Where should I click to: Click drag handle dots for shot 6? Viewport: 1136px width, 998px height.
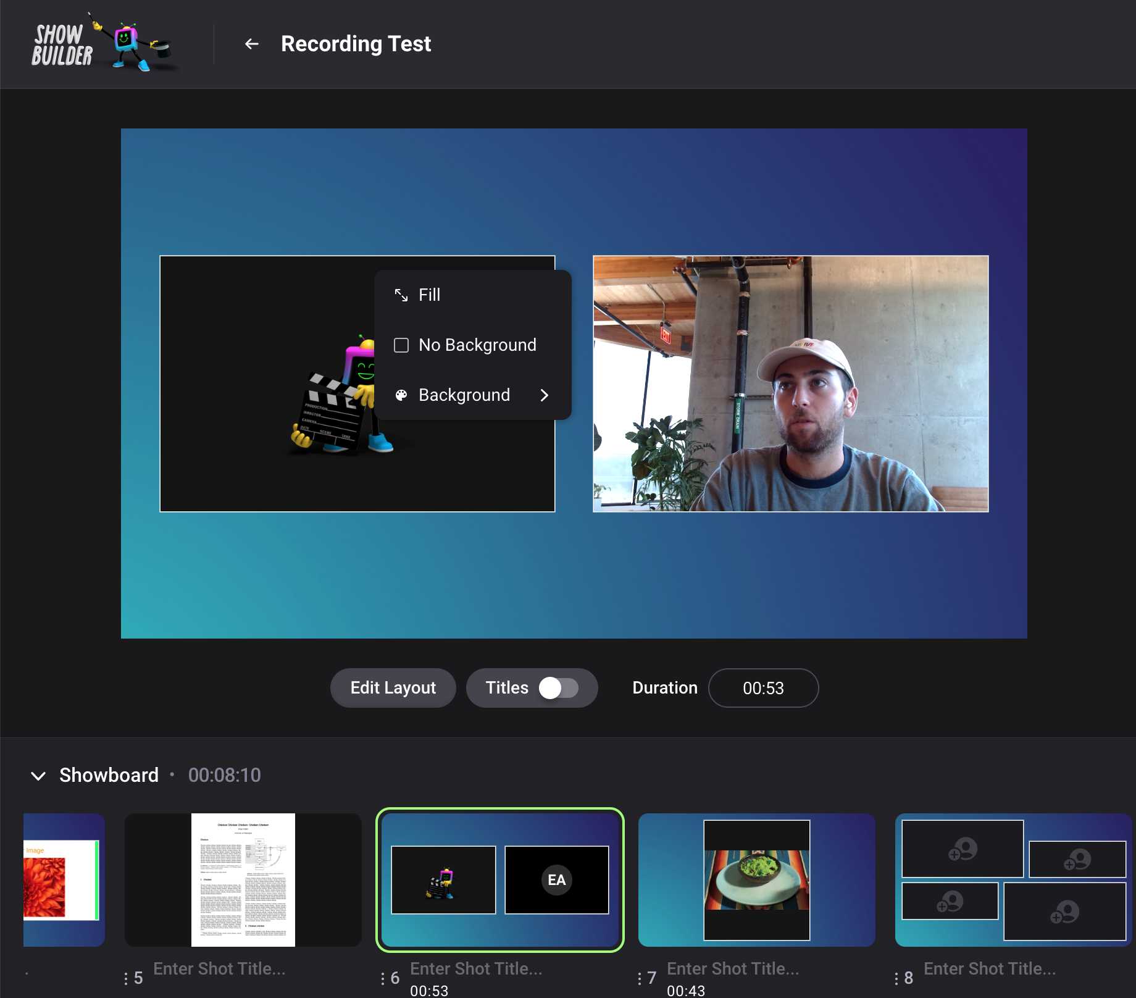[383, 978]
